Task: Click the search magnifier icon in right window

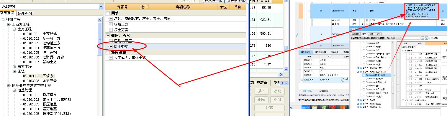Action: [423, 38]
